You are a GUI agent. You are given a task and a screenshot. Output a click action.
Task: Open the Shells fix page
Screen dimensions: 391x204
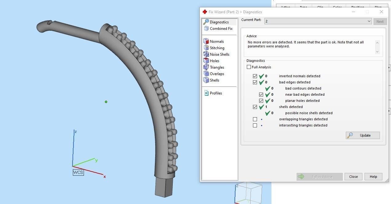point(211,80)
